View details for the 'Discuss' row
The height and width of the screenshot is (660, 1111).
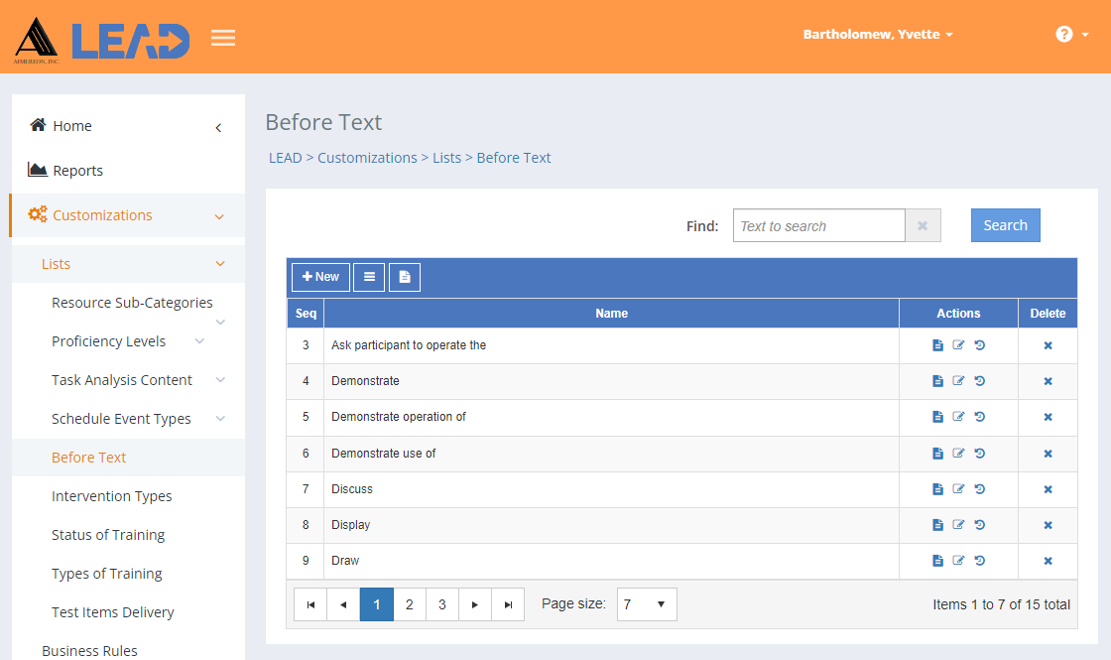pyautogui.click(x=937, y=489)
